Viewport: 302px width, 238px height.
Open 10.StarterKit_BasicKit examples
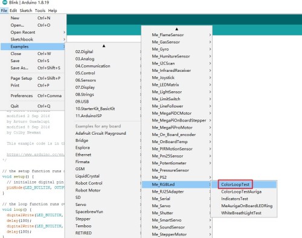click(103, 109)
